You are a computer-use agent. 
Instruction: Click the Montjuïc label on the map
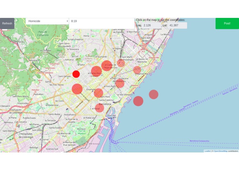82,129
